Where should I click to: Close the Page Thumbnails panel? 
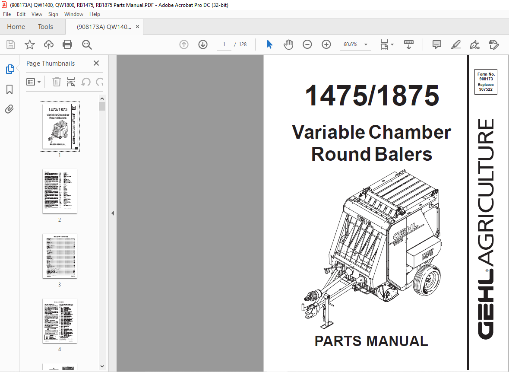[96, 63]
